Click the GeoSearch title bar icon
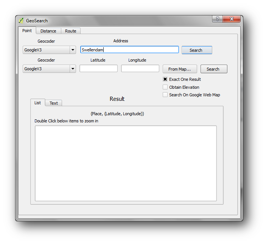This screenshot has height=244, width=266. (21, 21)
